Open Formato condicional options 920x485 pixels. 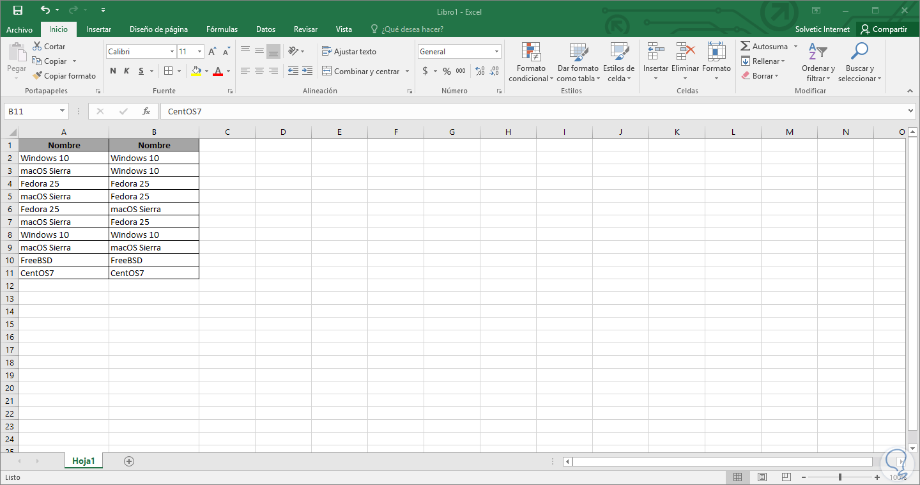pyautogui.click(x=532, y=63)
